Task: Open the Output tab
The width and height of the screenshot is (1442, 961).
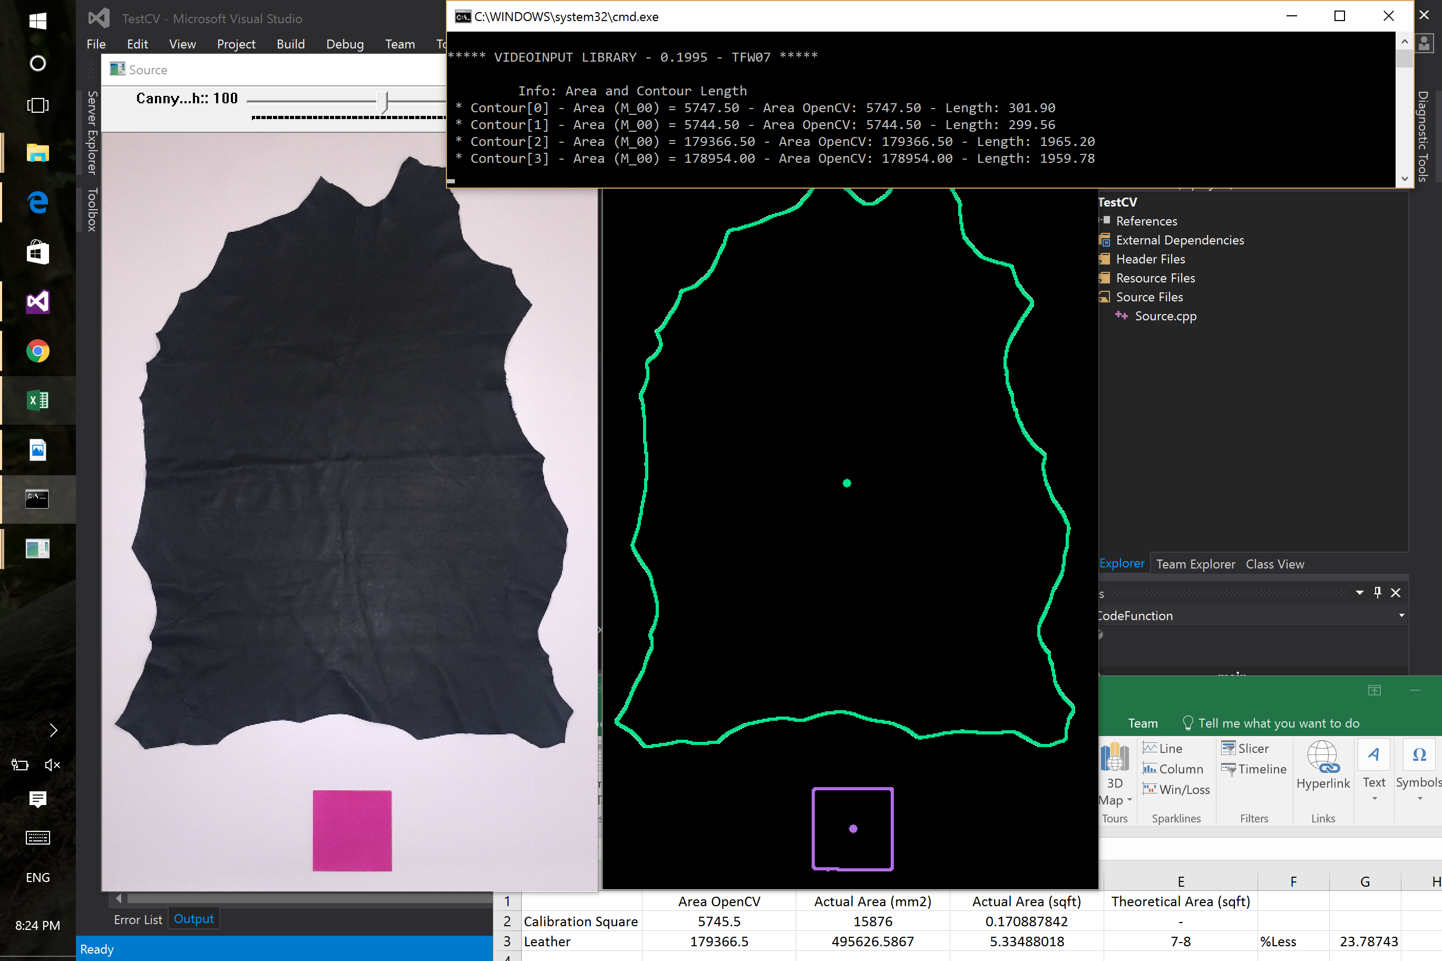Action: [194, 919]
